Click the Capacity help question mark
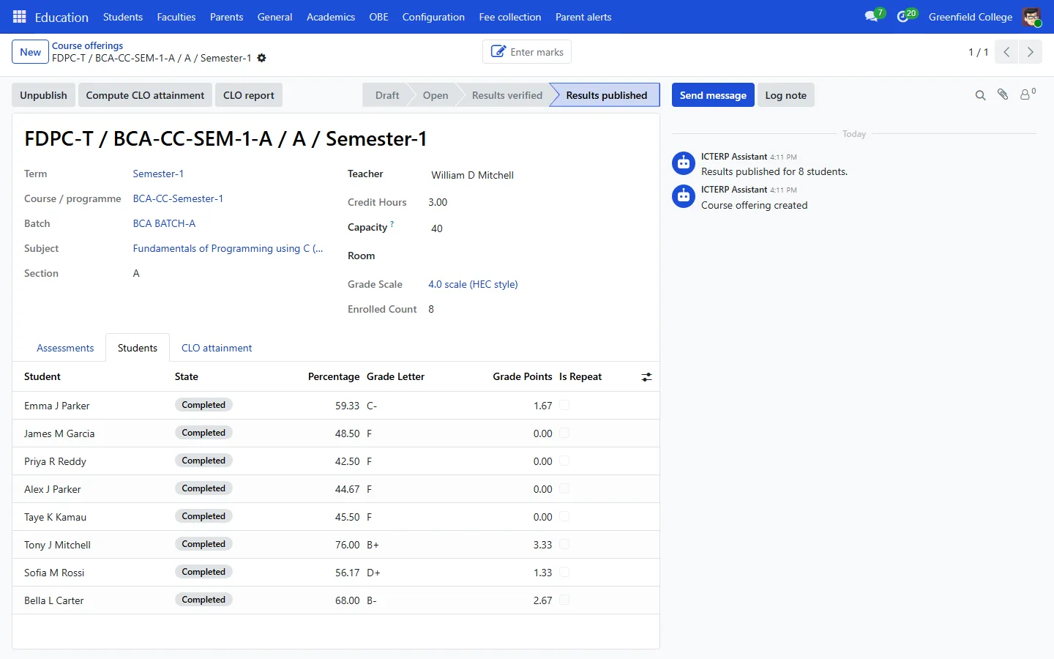 click(392, 224)
